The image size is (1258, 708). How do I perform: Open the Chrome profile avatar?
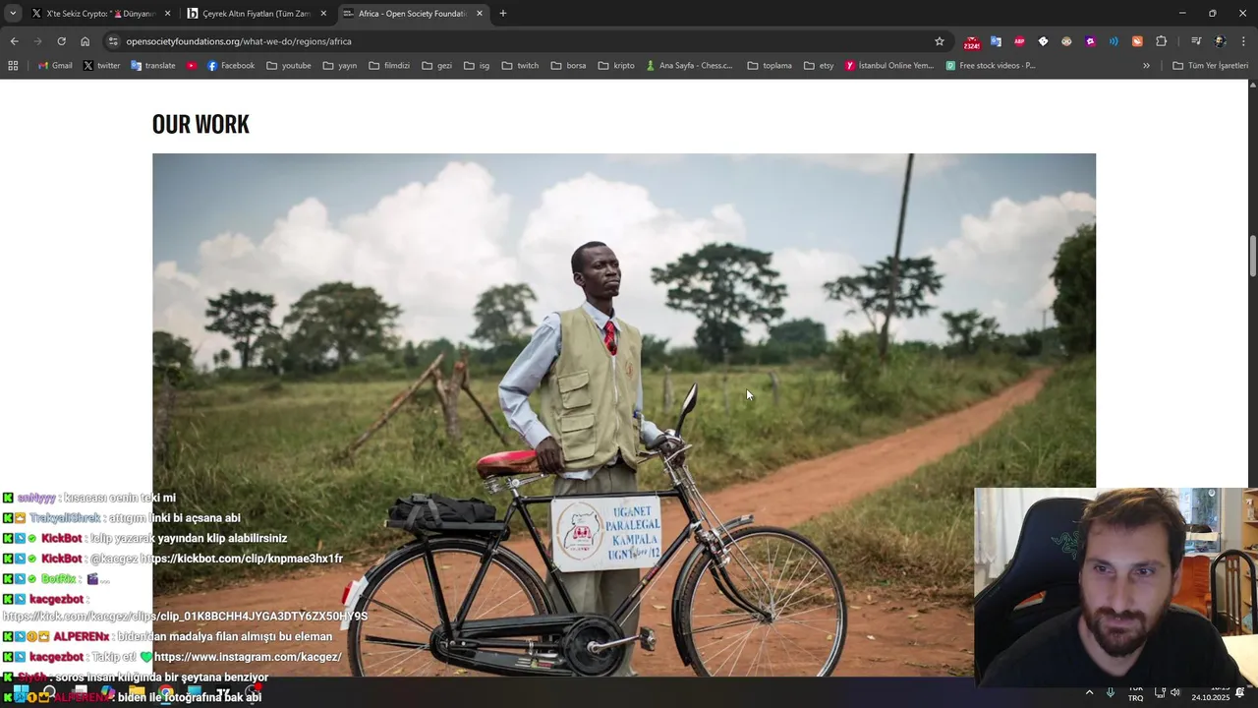tap(1220, 41)
